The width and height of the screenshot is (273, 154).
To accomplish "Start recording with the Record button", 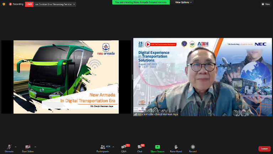I will (x=193, y=149).
